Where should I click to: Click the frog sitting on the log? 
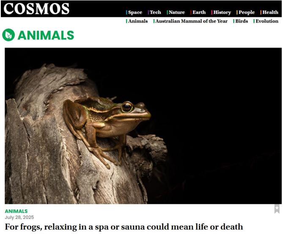tap(107, 130)
